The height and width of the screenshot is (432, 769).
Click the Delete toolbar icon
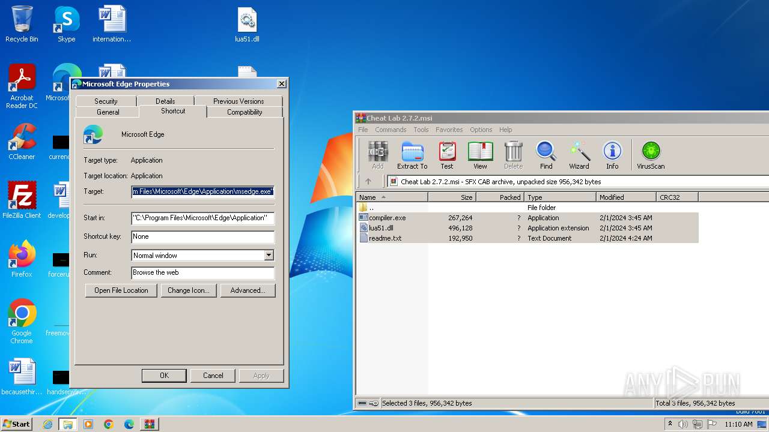click(513, 156)
